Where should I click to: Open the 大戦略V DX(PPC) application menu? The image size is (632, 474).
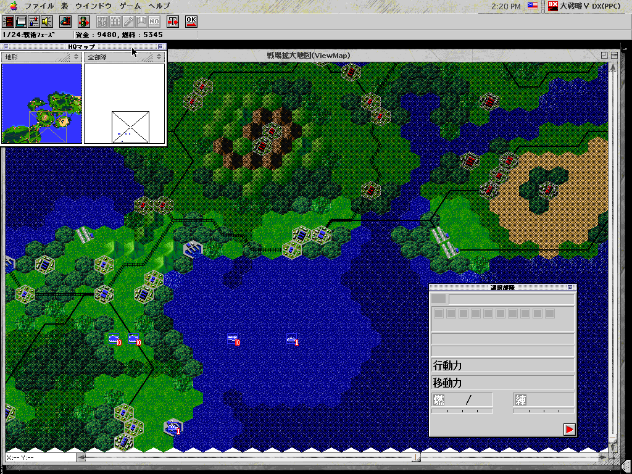[x=585, y=6]
